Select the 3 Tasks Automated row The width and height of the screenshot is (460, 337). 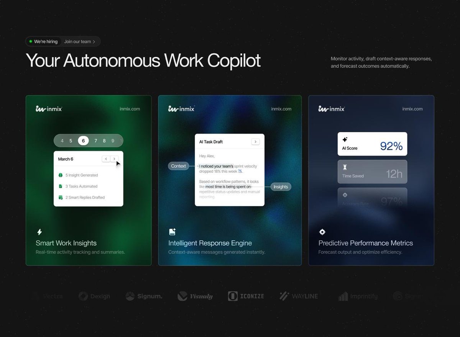(78, 186)
